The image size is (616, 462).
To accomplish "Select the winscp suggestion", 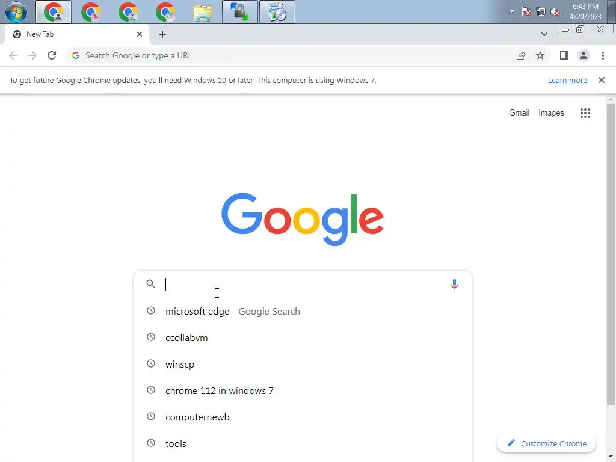I will 303,364.
